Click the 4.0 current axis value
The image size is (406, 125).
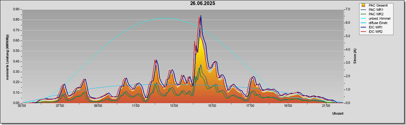point(348,49)
